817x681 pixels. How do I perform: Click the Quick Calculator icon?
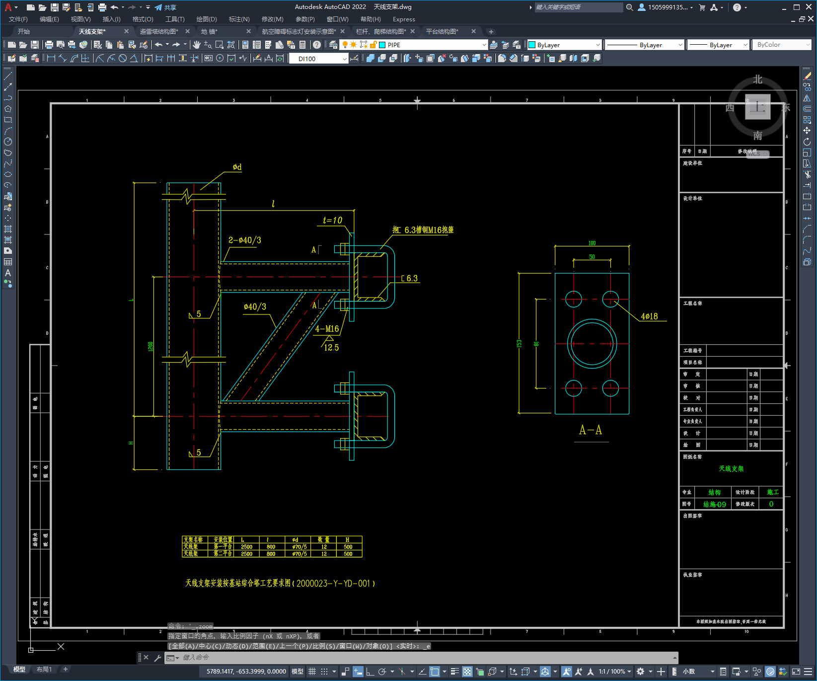302,45
